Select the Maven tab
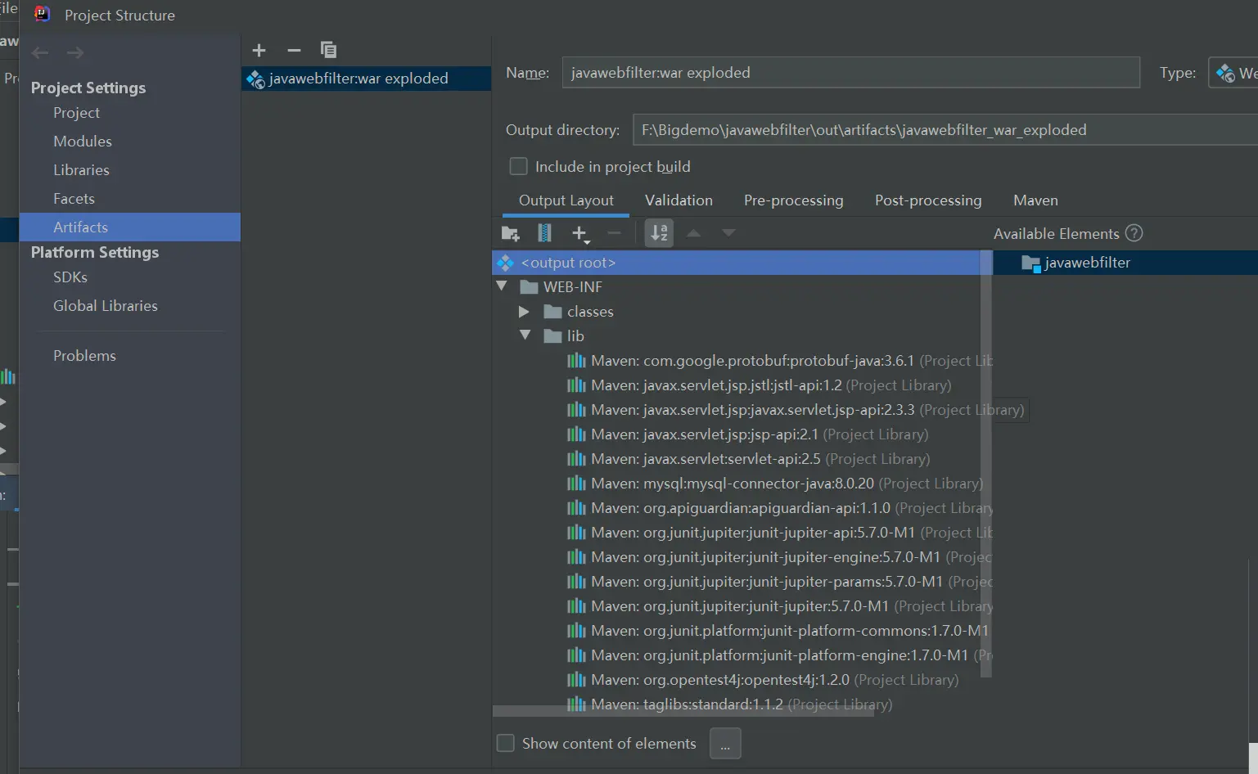This screenshot has width=1258, height=774. [x=1035, y=200]
